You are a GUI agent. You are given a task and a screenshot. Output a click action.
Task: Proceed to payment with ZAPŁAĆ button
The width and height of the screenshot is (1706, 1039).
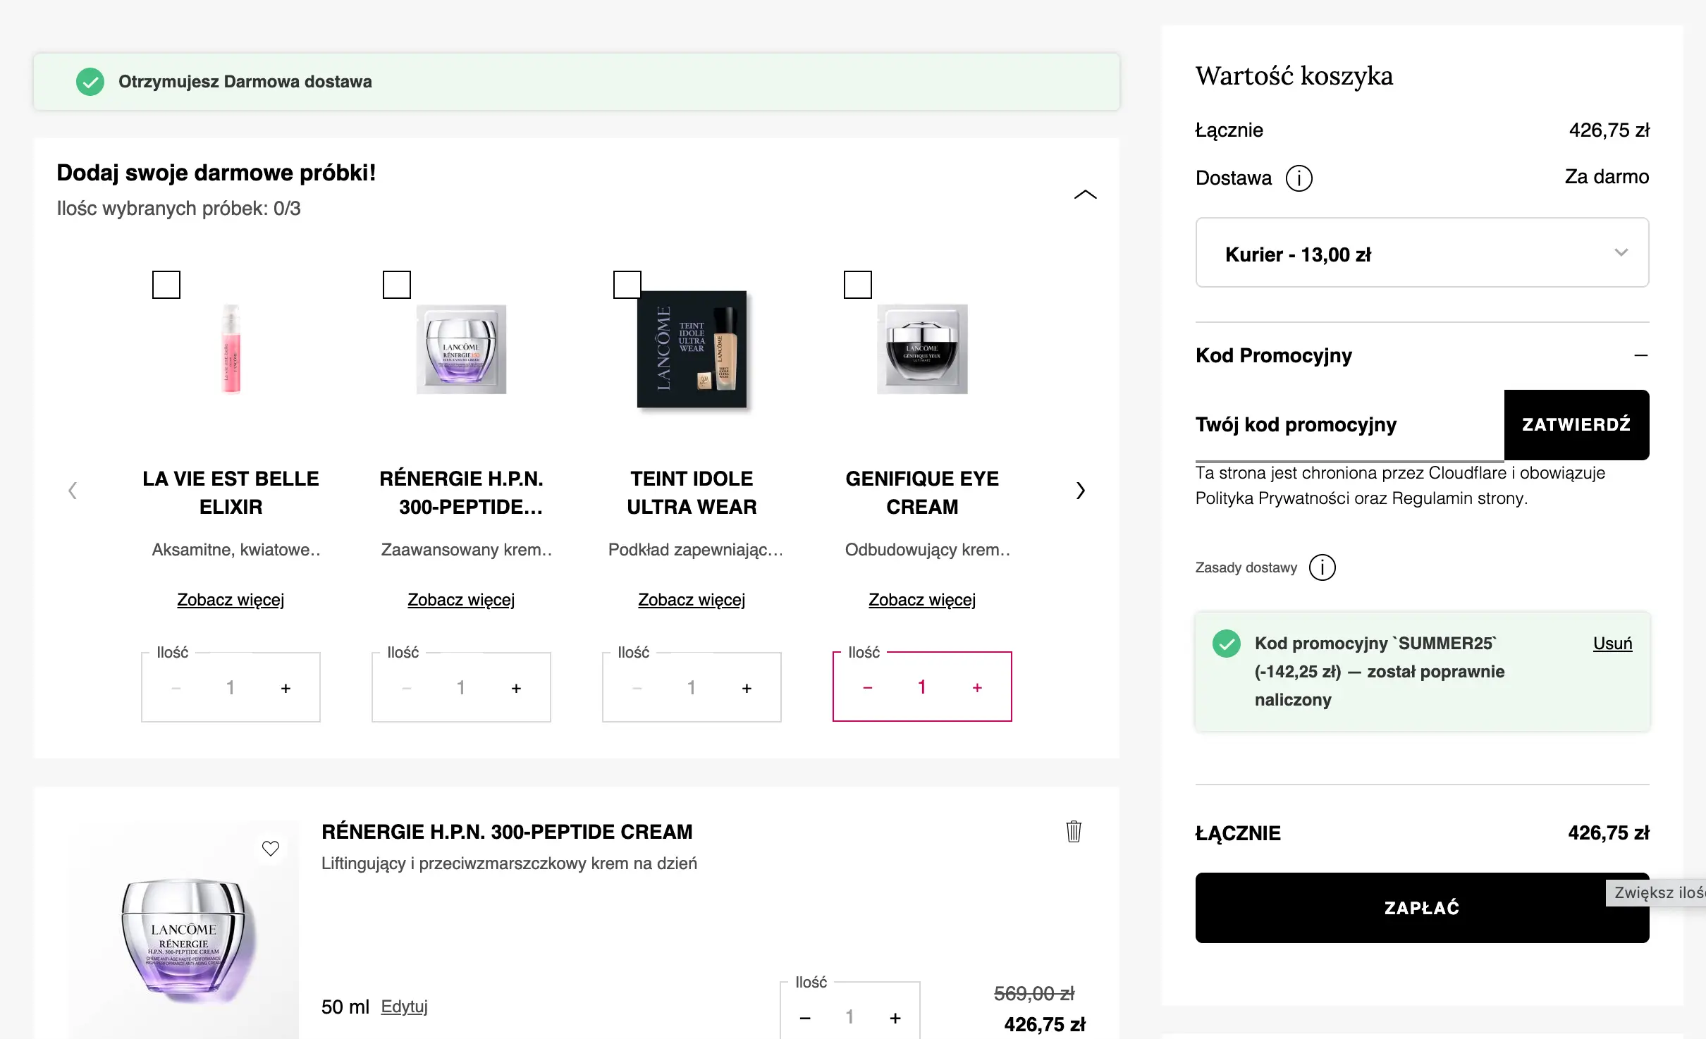[x=1422, y=908]
